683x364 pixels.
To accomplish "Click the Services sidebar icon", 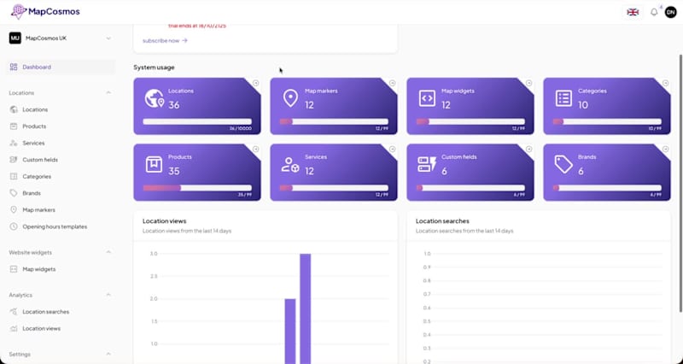I will coord(14,143).
